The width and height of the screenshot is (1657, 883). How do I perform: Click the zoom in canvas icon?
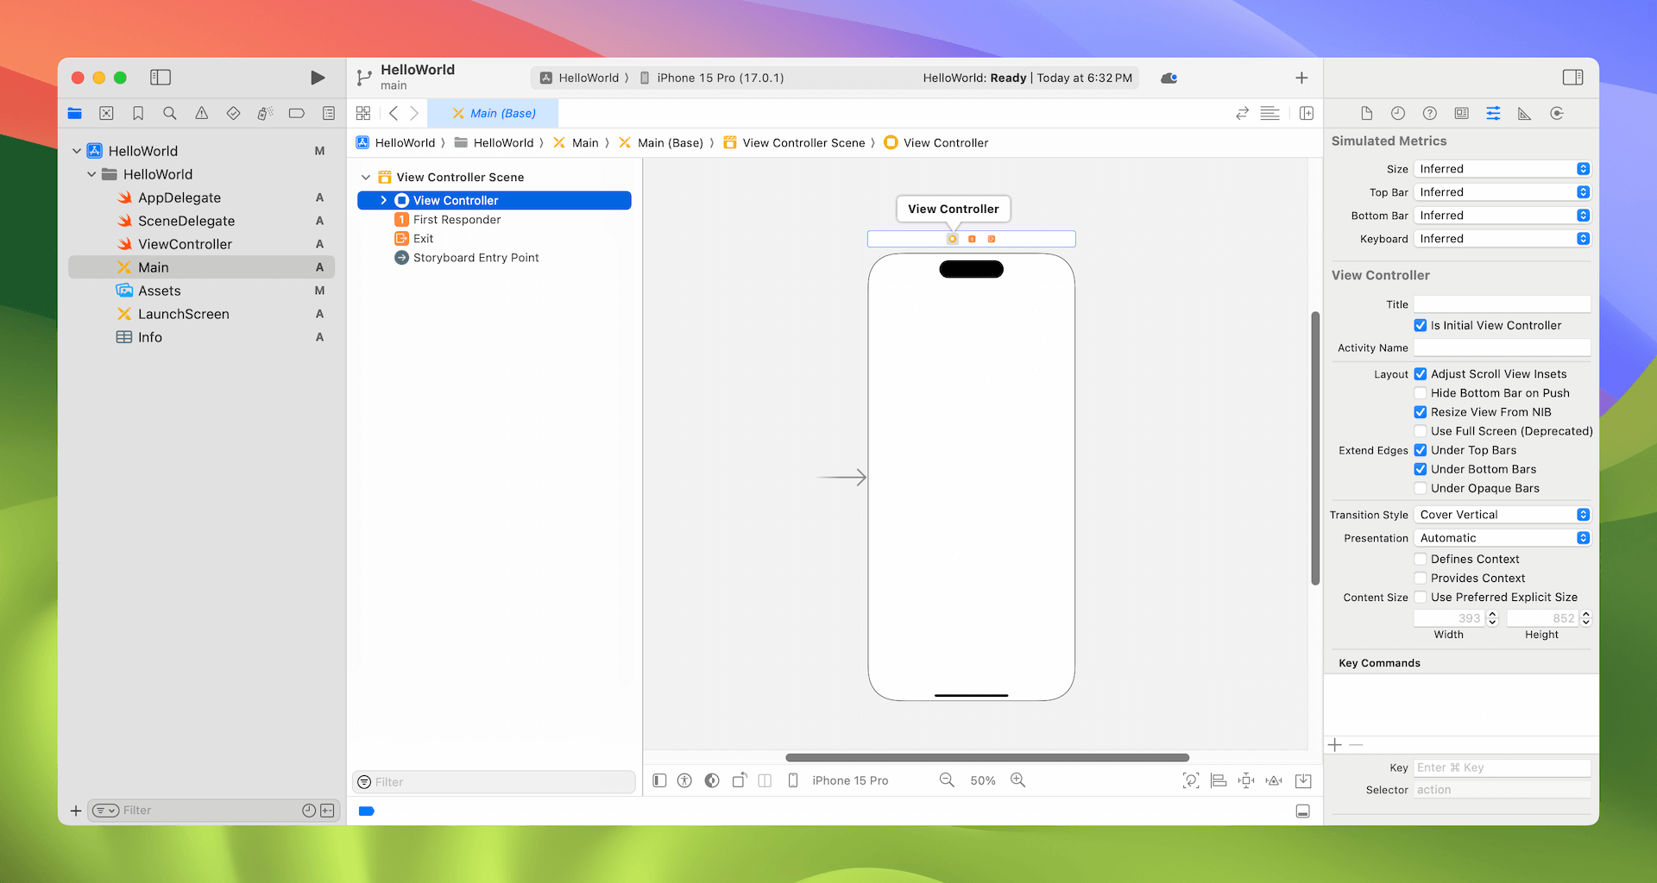pyautogui.click(x=1018, y=780)
